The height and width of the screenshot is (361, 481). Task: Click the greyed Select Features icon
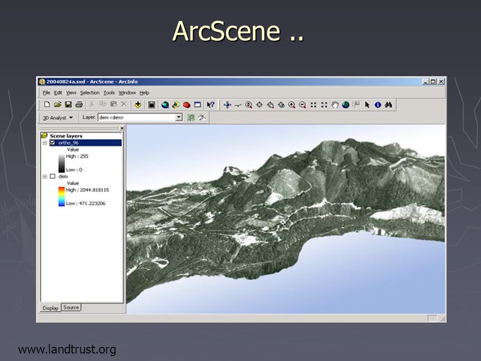(x=356, y=105)
